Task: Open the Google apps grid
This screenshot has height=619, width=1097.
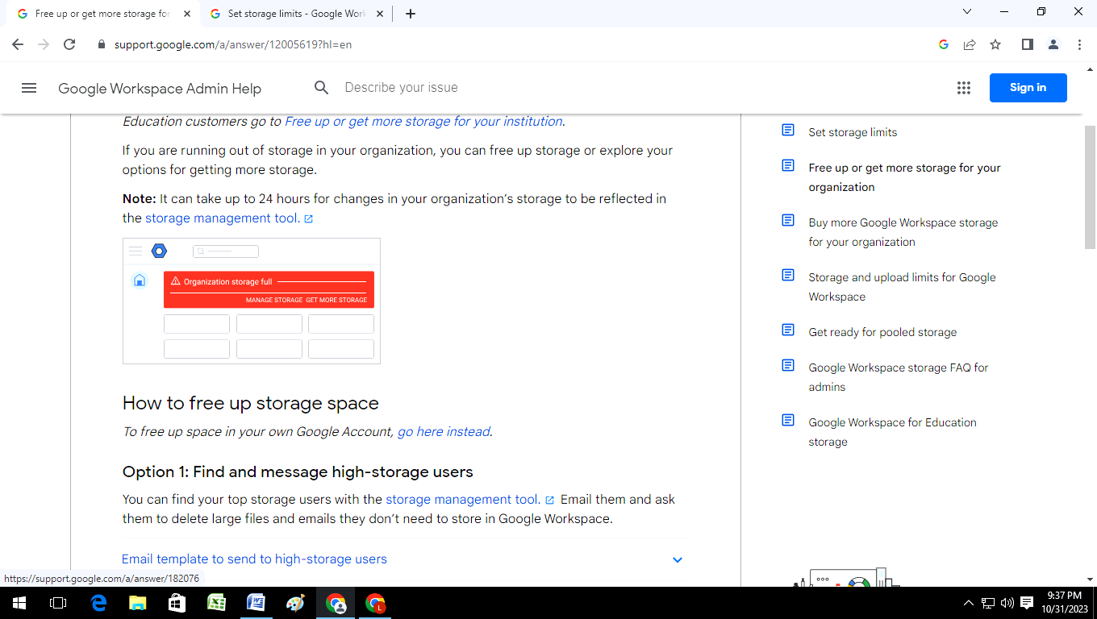Action: [x=963, y=88]
